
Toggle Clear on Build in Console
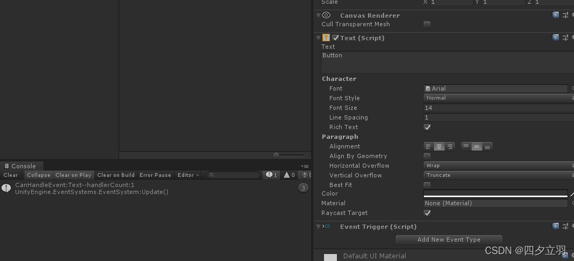point(116,175)
